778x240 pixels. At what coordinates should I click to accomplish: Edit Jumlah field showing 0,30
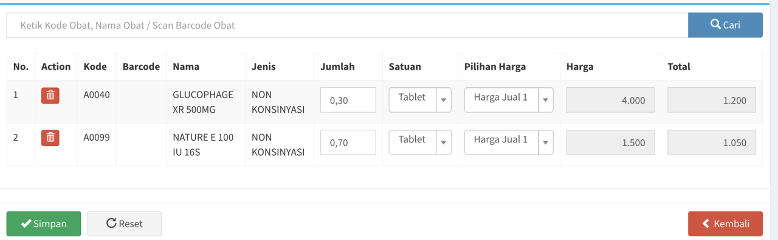[348, 100]
